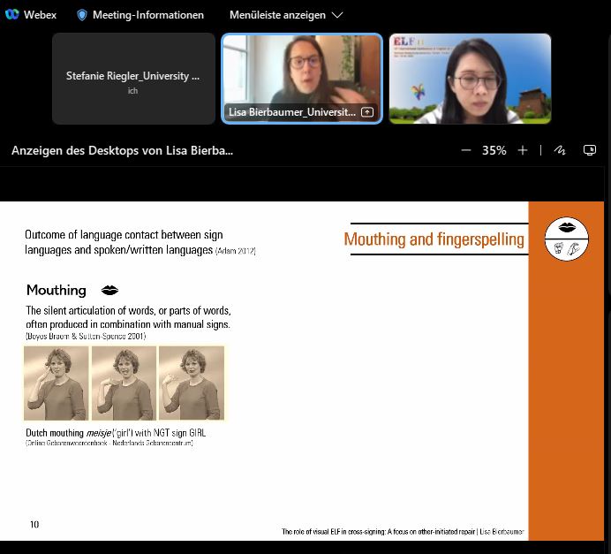Viewport: 611px width, 554px height.
Task: Click the screen-share icon on Lisa's tile
Action: (367, 112)
